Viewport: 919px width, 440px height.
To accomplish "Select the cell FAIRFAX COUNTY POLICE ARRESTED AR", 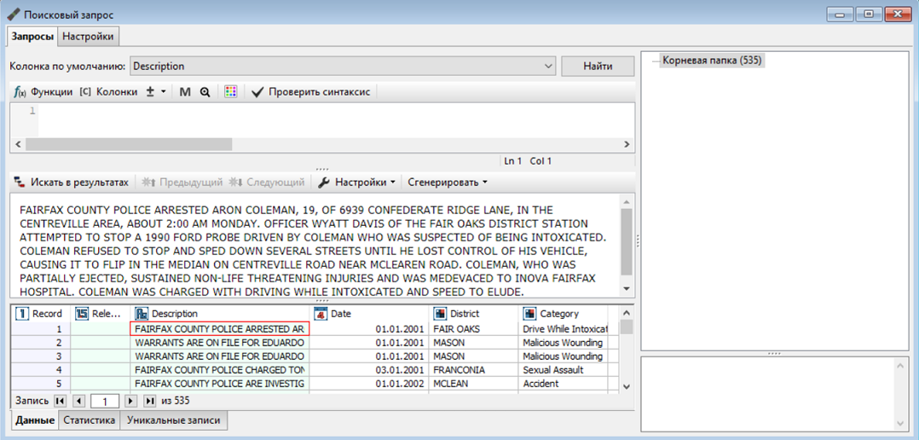I will tap(220, 328).
